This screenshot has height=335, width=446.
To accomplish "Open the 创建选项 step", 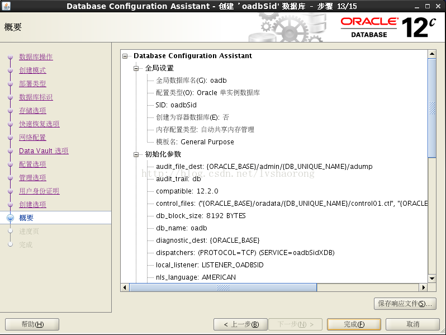I will 32,204.
